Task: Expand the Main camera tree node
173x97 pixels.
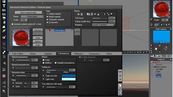Action: point(152,67)
